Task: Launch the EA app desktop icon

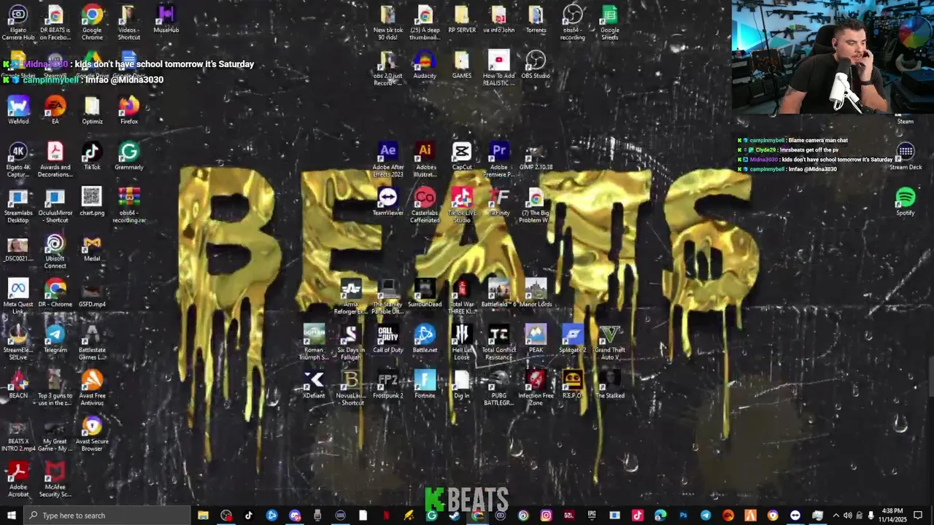Action: pyautogui.click(x=55, y=110)
